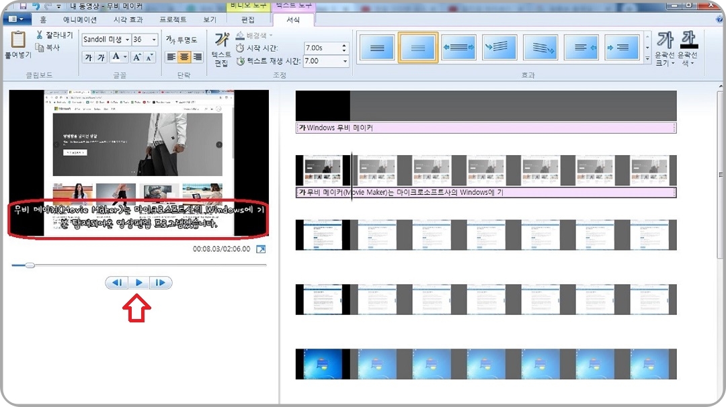Open the blue Movie Maker application menu button
The height and width of the screenshot is (407, 726).
(17, 19)
